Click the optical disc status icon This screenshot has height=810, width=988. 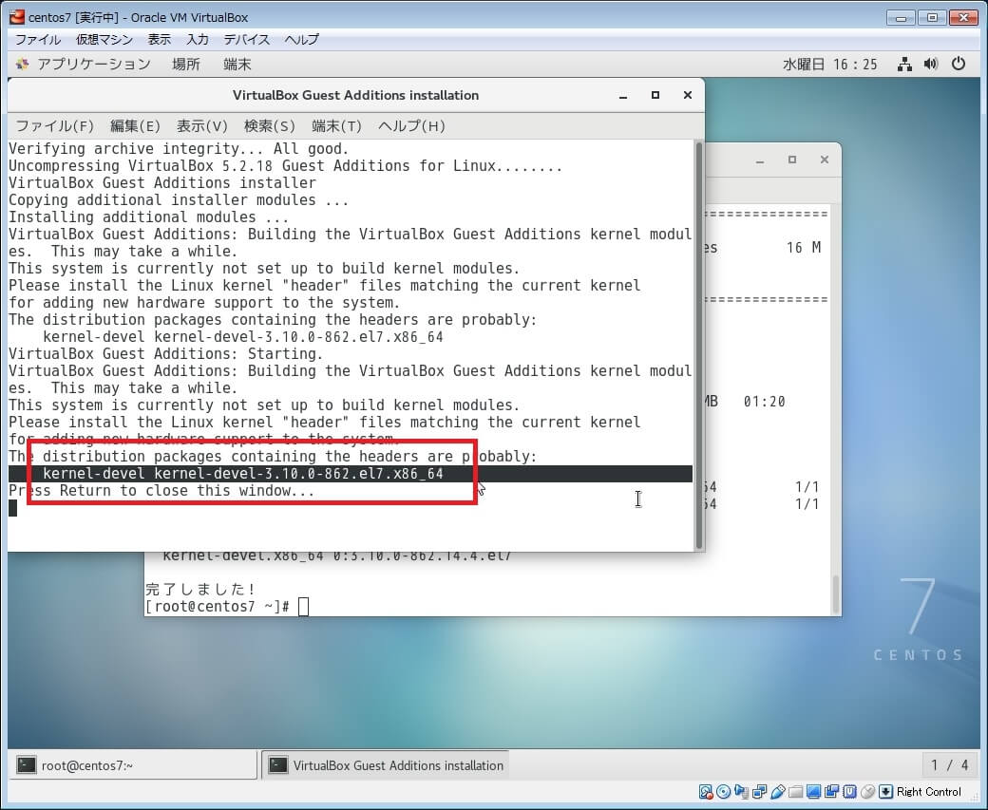coord(724,792)
